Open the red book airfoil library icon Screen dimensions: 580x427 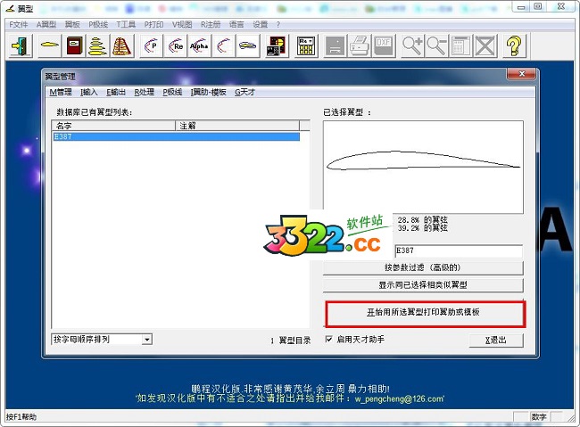74,45
